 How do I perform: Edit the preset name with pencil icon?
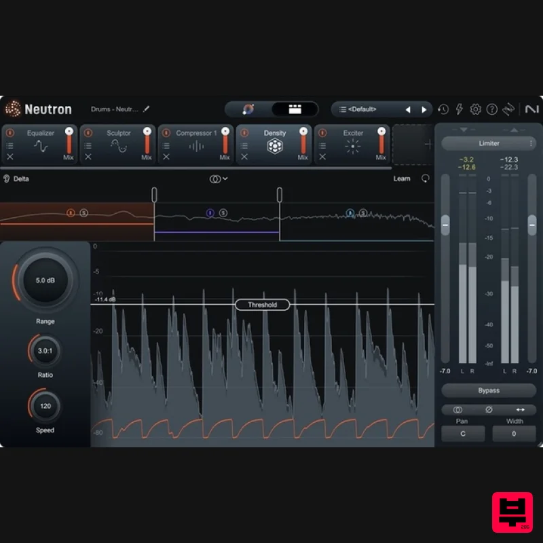tap(146, 109)
